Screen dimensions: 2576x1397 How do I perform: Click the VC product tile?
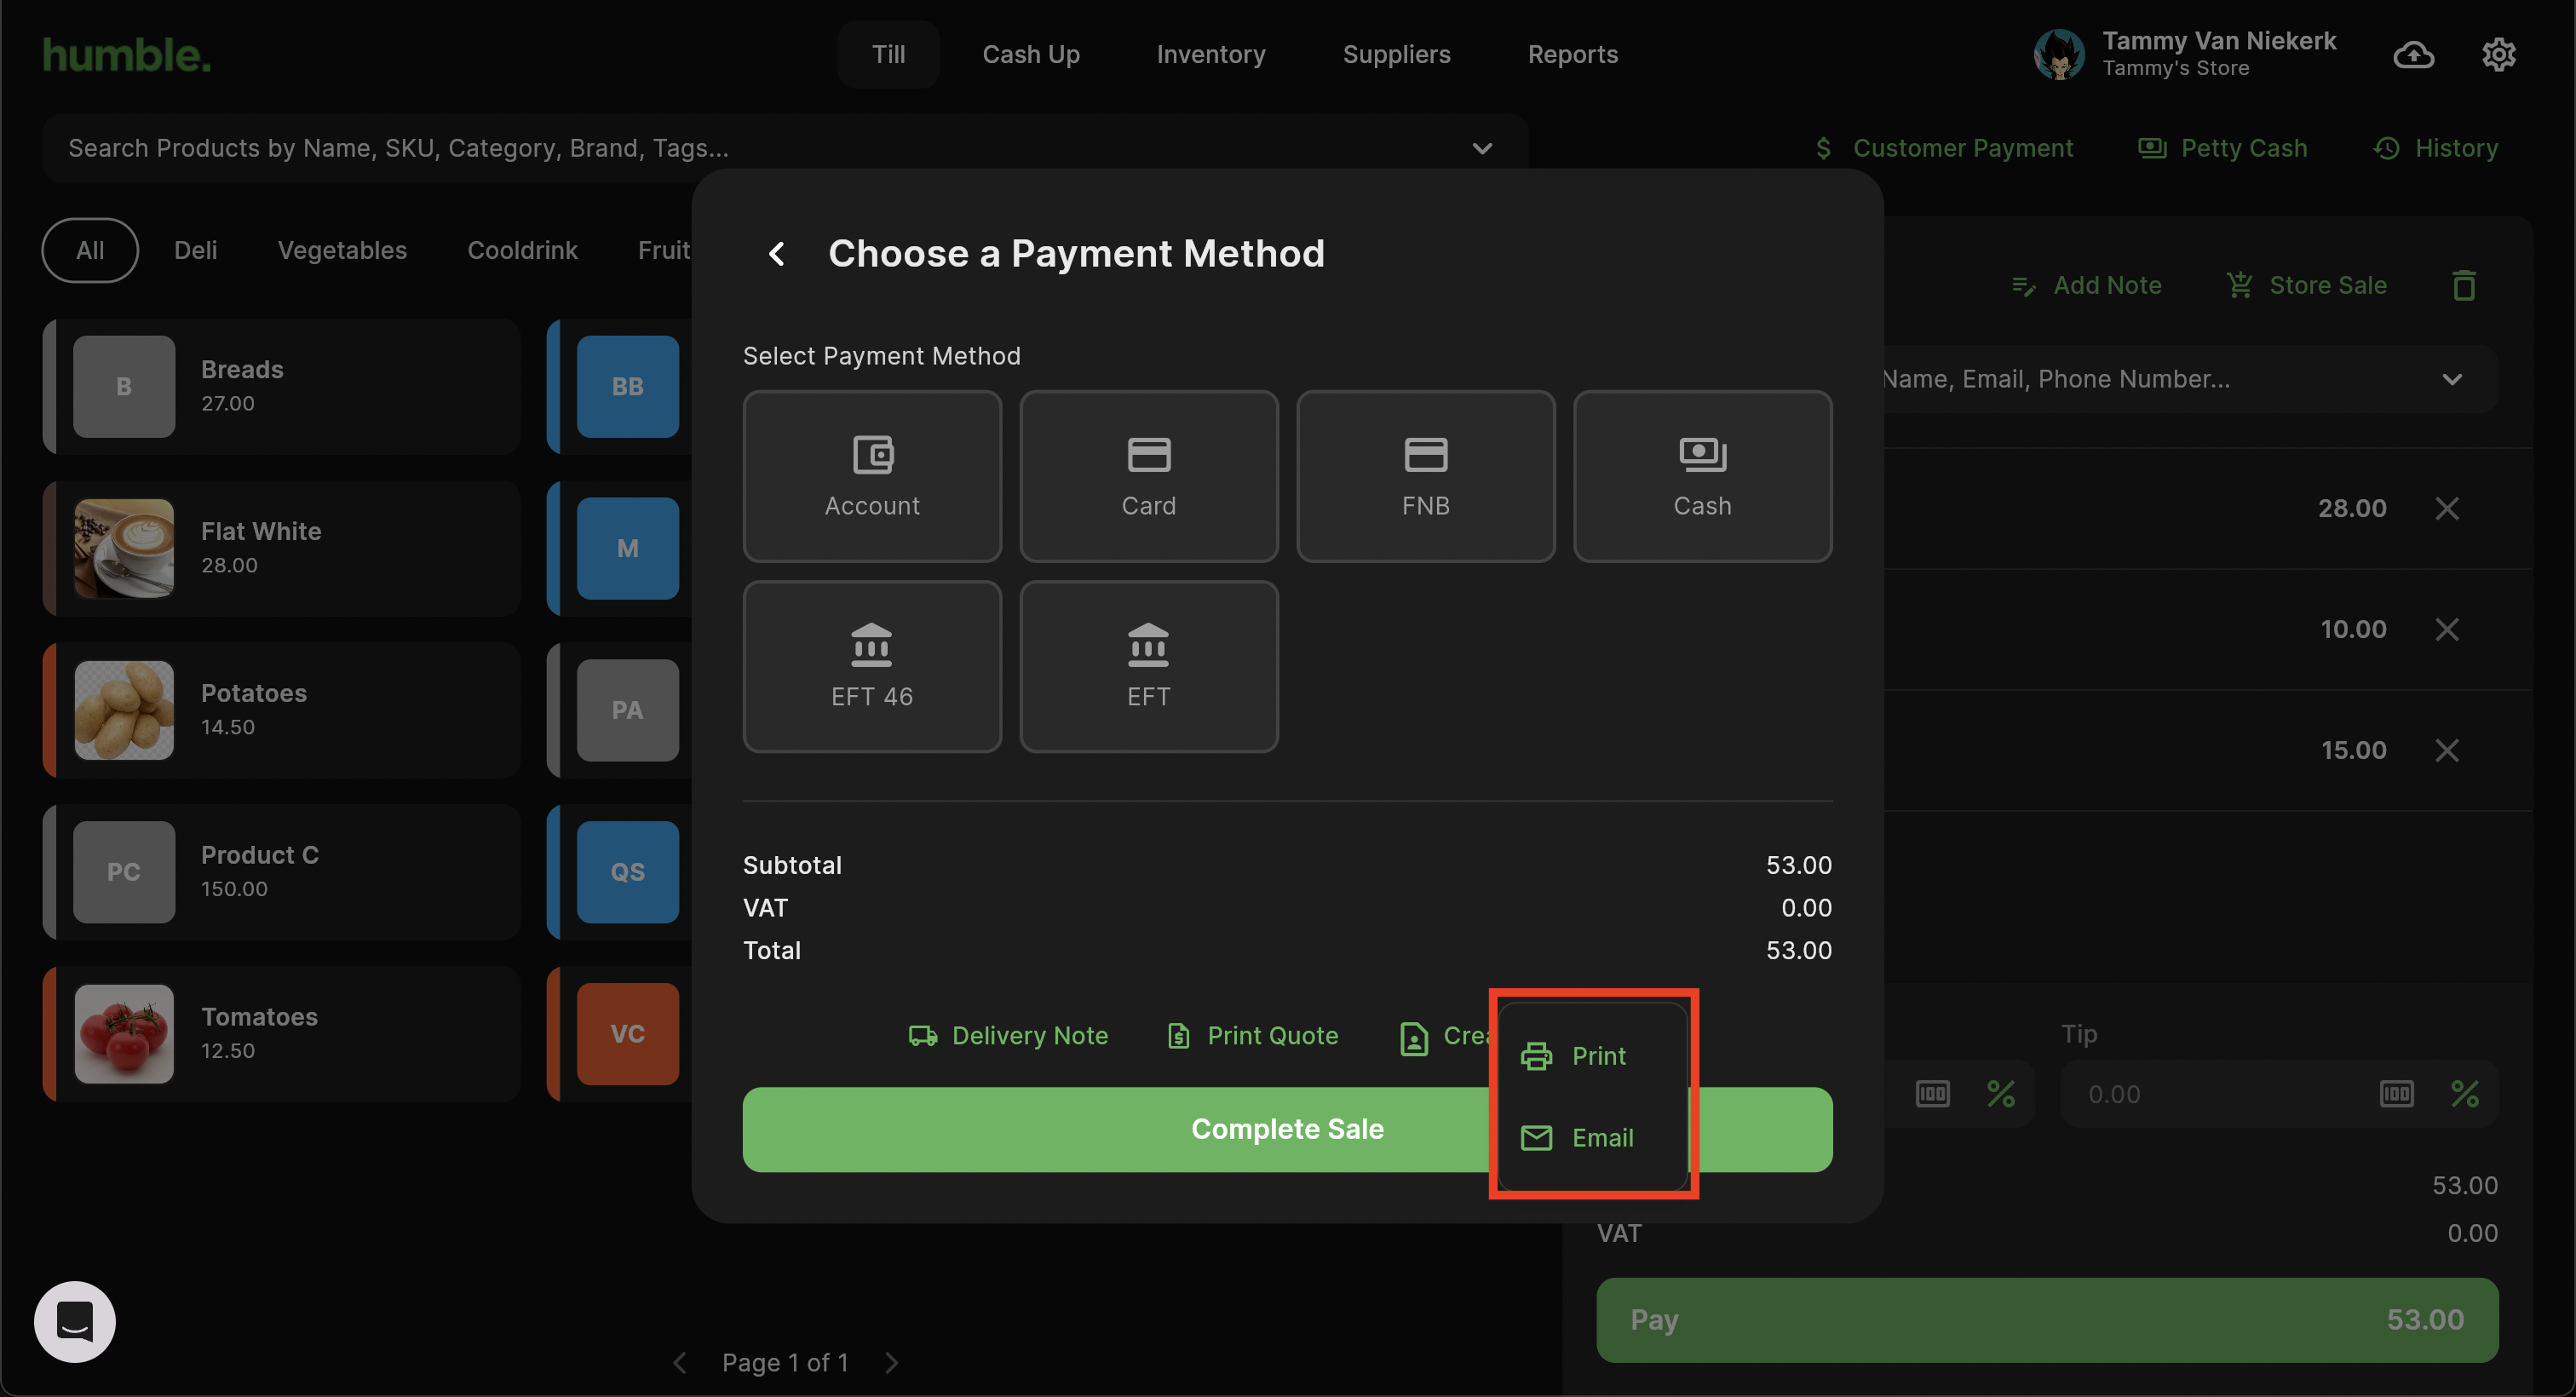(x=627, y=1034)
